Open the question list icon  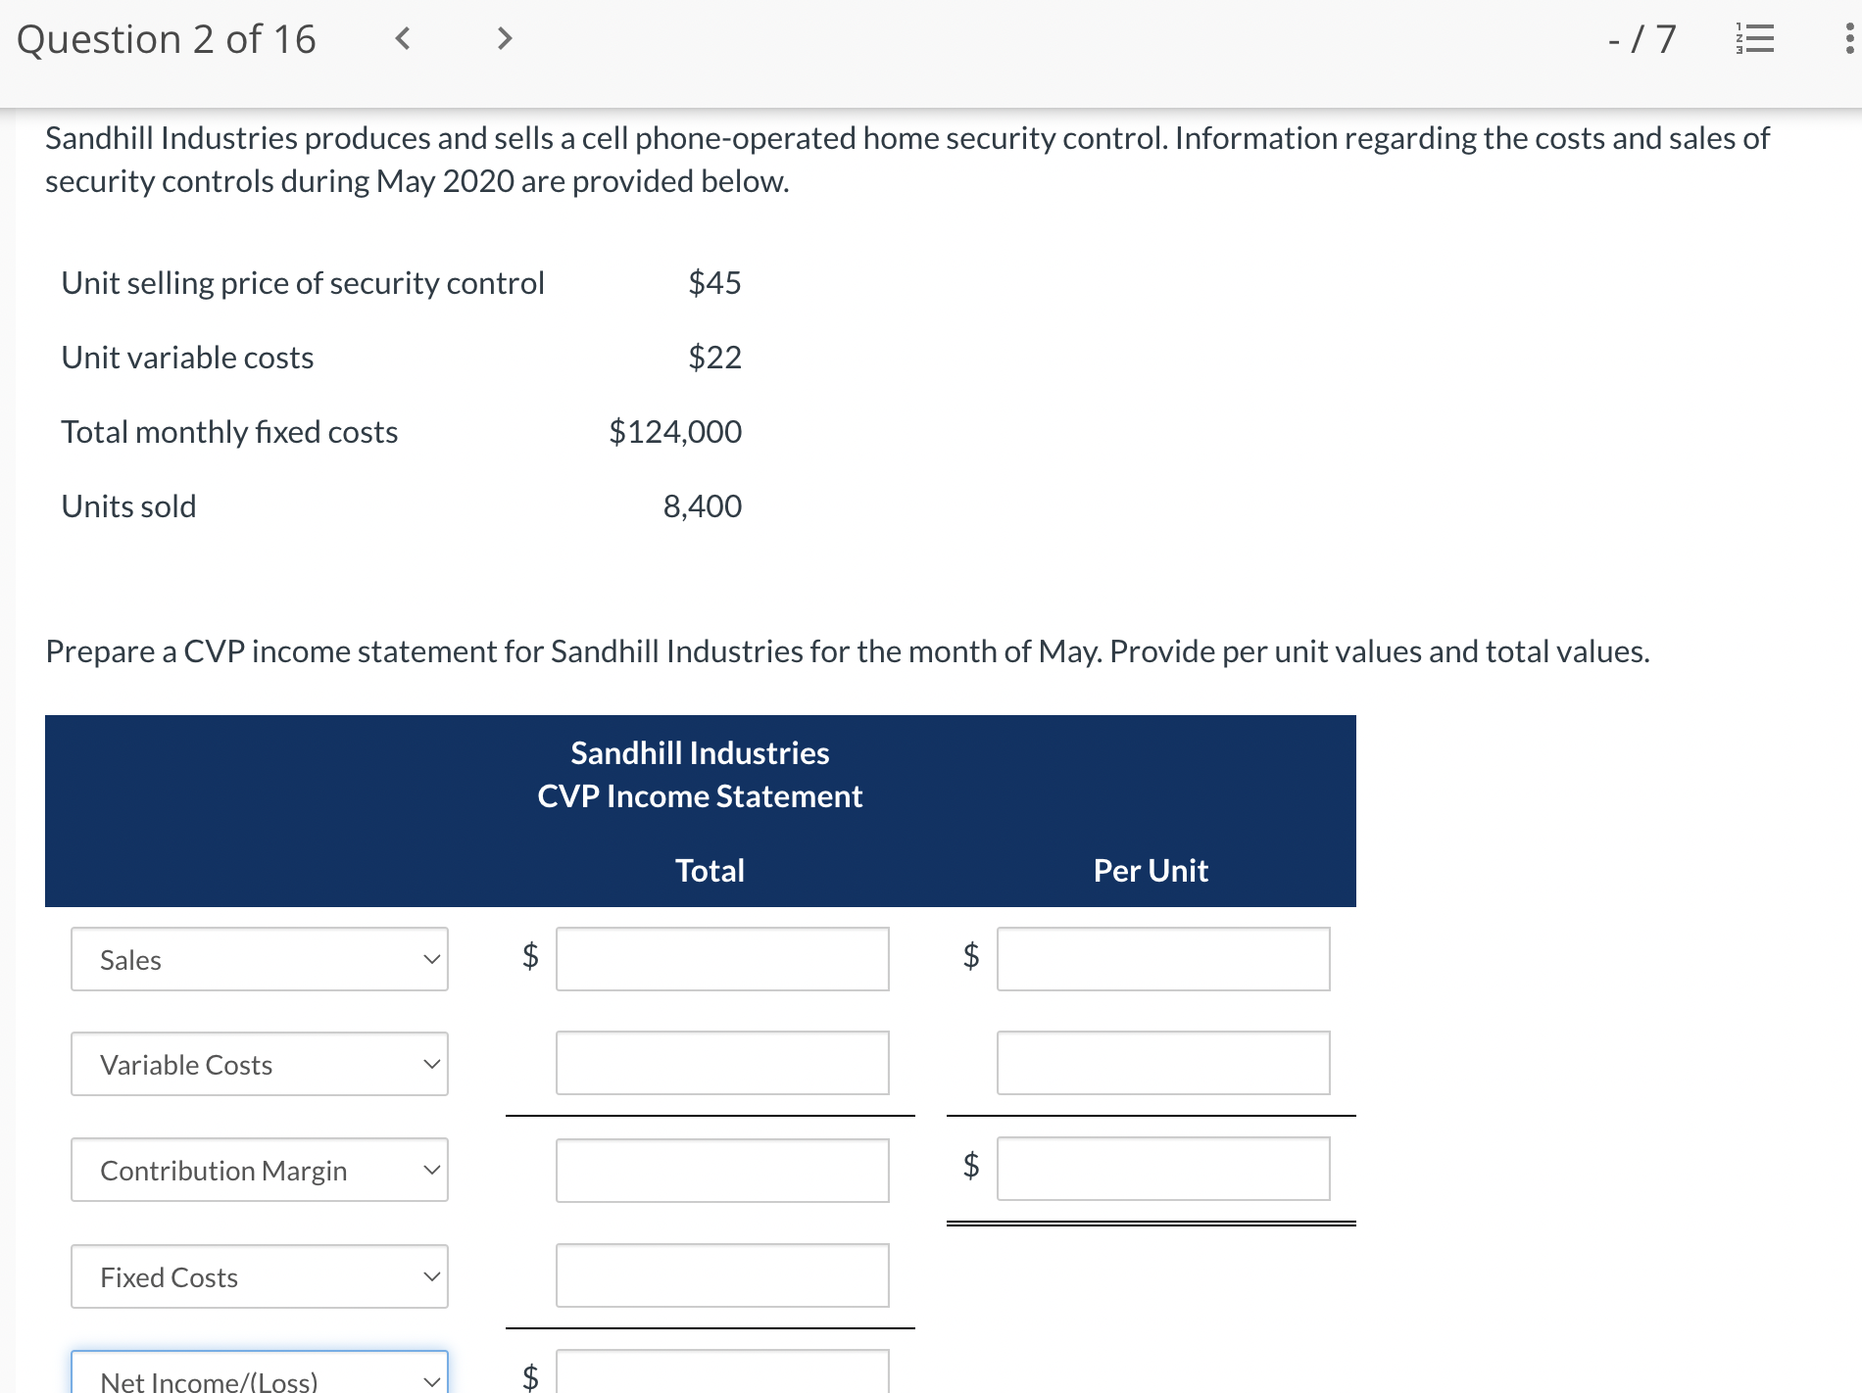tap(1755, 38)
